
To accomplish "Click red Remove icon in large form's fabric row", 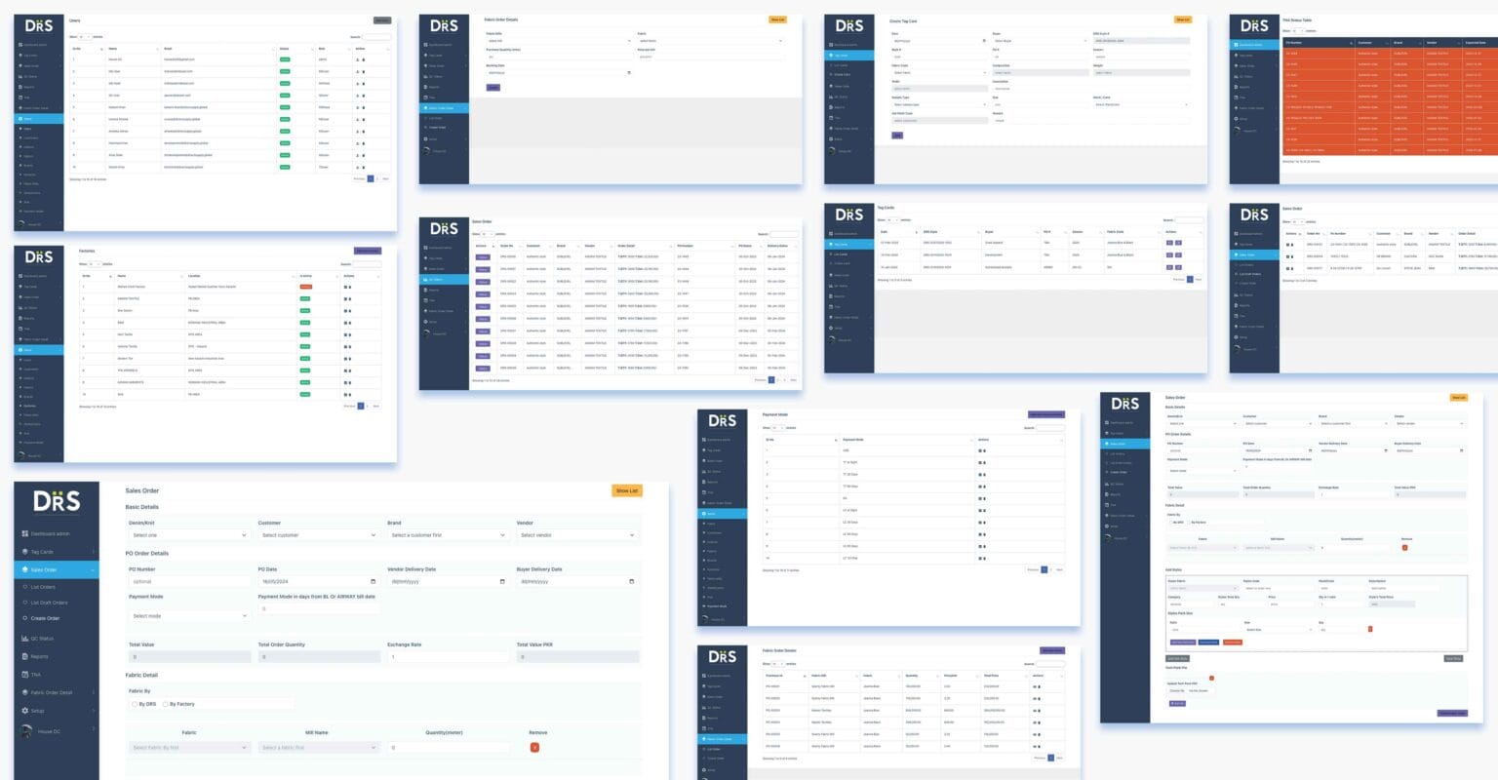I will tap(534, 748).
